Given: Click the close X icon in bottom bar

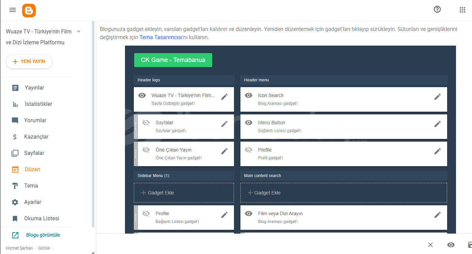Looking at the screenshot, I should point(430,245).
